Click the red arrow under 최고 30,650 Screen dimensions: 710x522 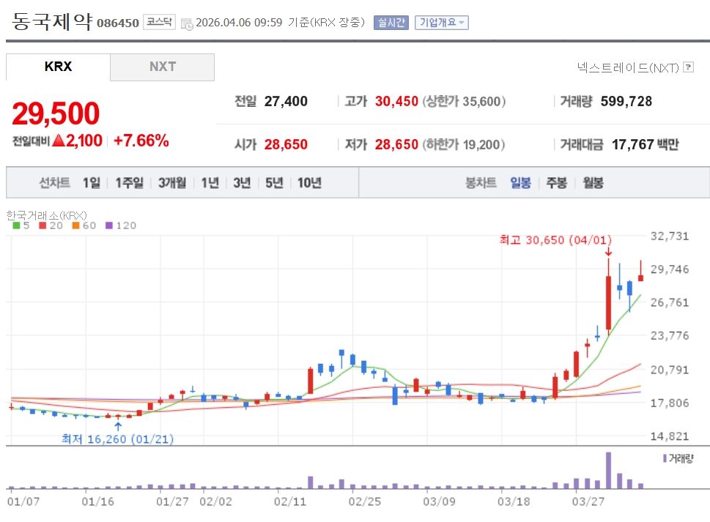coord(608,252)
